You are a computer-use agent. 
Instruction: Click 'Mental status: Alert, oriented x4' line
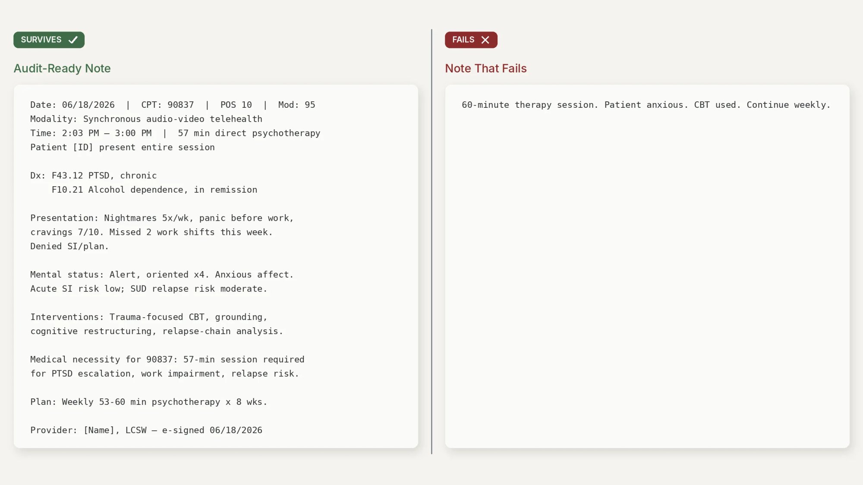162,275
